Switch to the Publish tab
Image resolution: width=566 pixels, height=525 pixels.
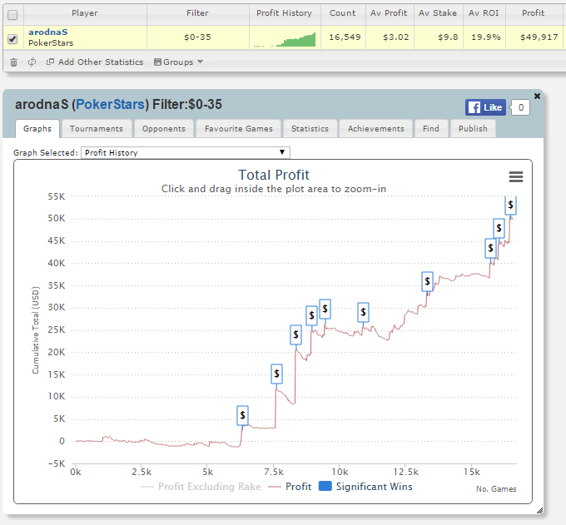tap(473, 129)
